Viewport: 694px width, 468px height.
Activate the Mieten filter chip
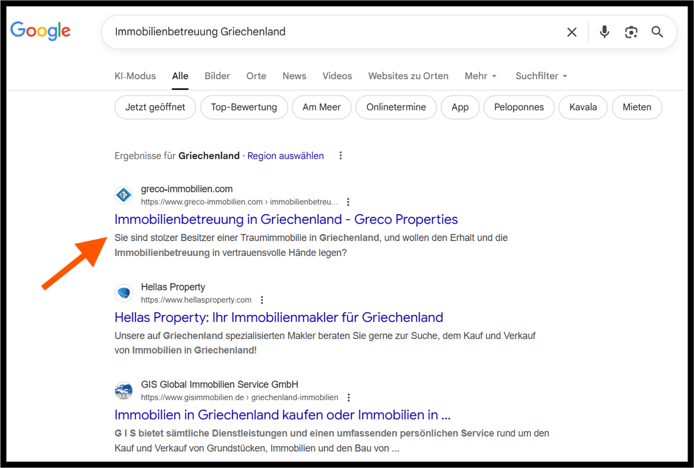637,107
